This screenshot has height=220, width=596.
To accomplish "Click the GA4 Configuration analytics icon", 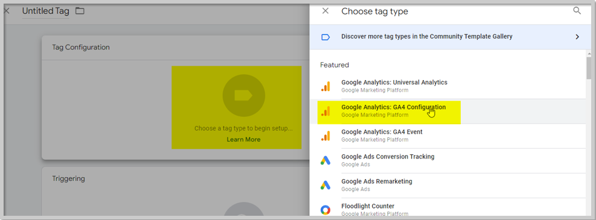I will click(325, 111).
